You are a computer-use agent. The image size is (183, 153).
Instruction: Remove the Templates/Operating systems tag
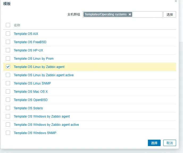pos(130,14)
